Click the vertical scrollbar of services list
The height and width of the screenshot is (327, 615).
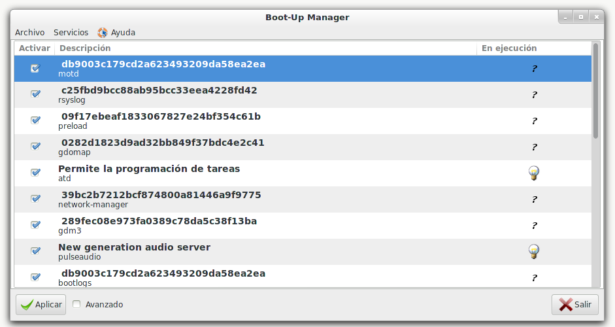595,92
